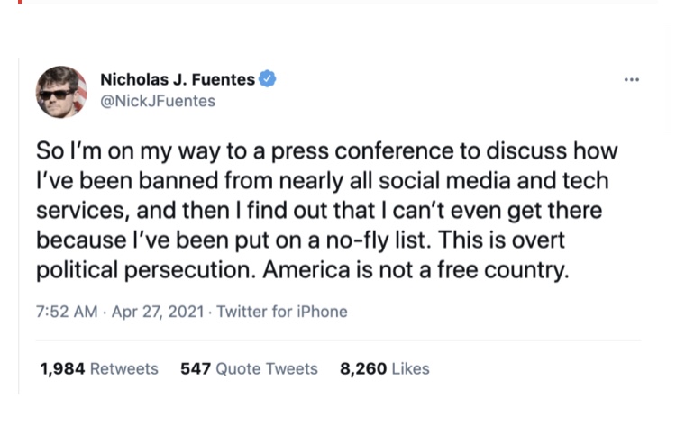Click the 7:52 AM timestamp
The image size is (676, 444).
pos(67,312)
